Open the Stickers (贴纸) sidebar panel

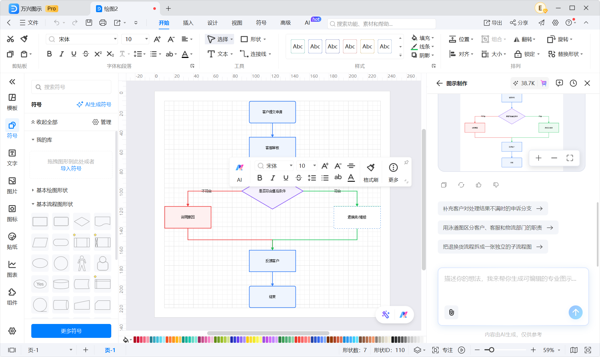12,241
